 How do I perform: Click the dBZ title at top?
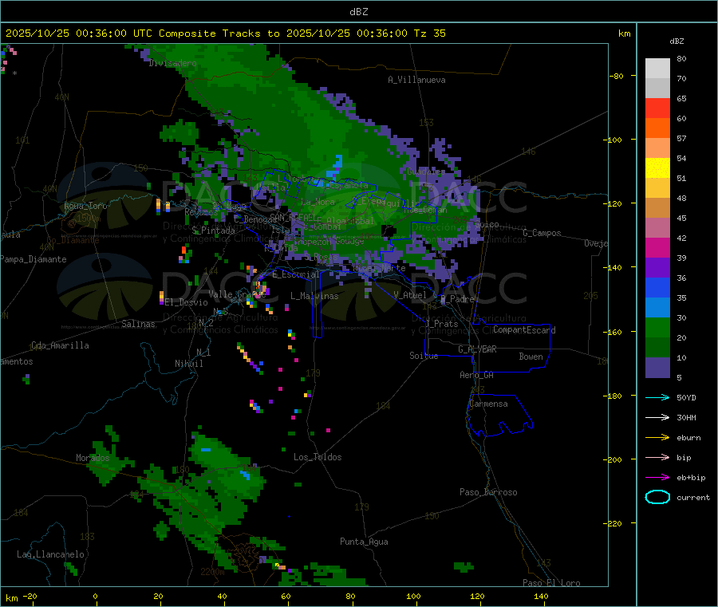[358, 11]
